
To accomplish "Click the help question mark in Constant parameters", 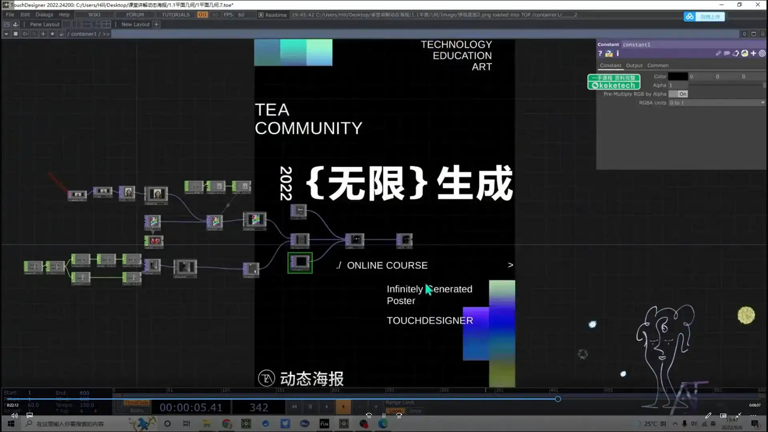I will [x=600, y=53].
